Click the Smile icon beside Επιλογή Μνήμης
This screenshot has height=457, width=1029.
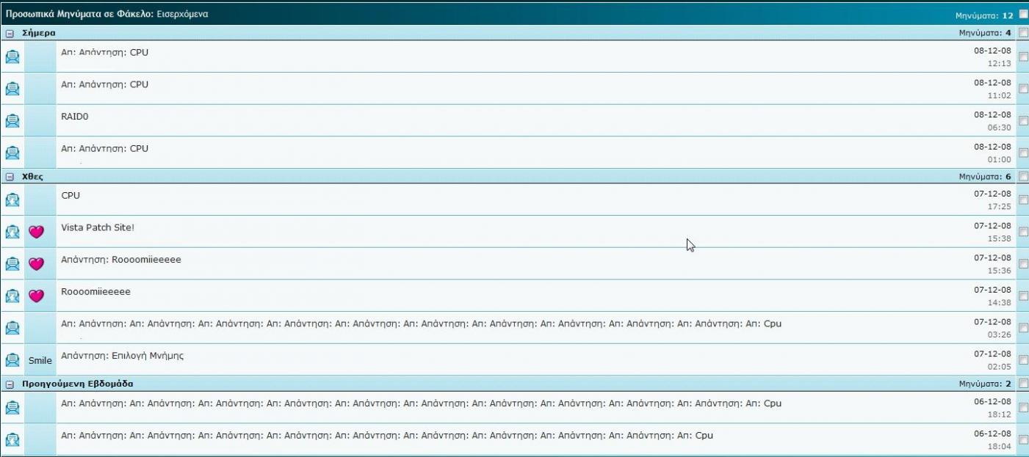click(x=40, y=360)
